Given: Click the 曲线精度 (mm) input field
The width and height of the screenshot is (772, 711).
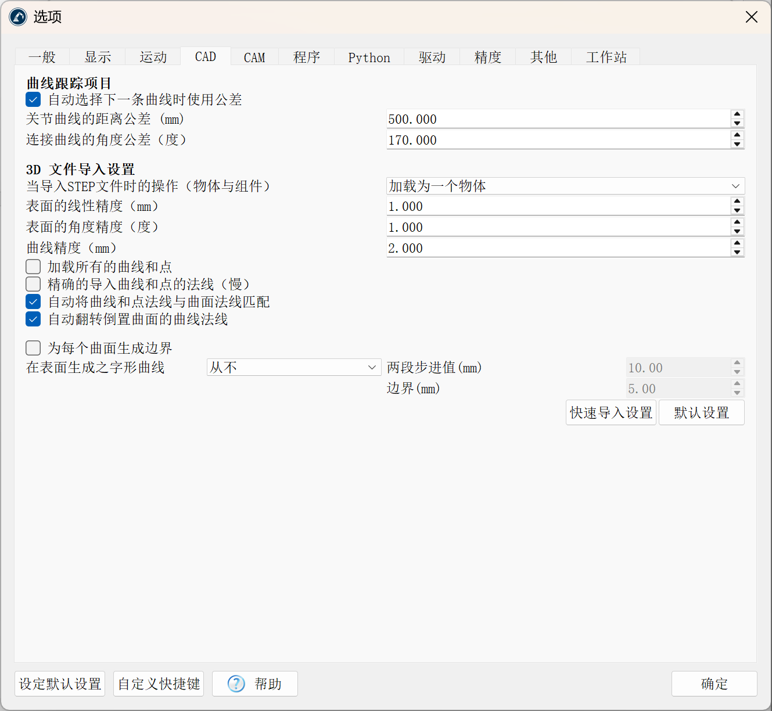Looking at the screenshot, I should click(558, 248).
